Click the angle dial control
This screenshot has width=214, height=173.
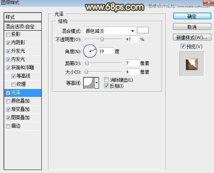click(x=90, y=51)
